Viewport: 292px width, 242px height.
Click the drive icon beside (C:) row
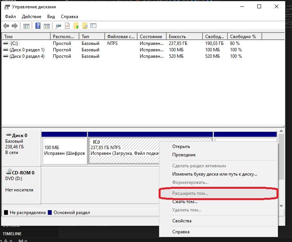click(6, 43)
